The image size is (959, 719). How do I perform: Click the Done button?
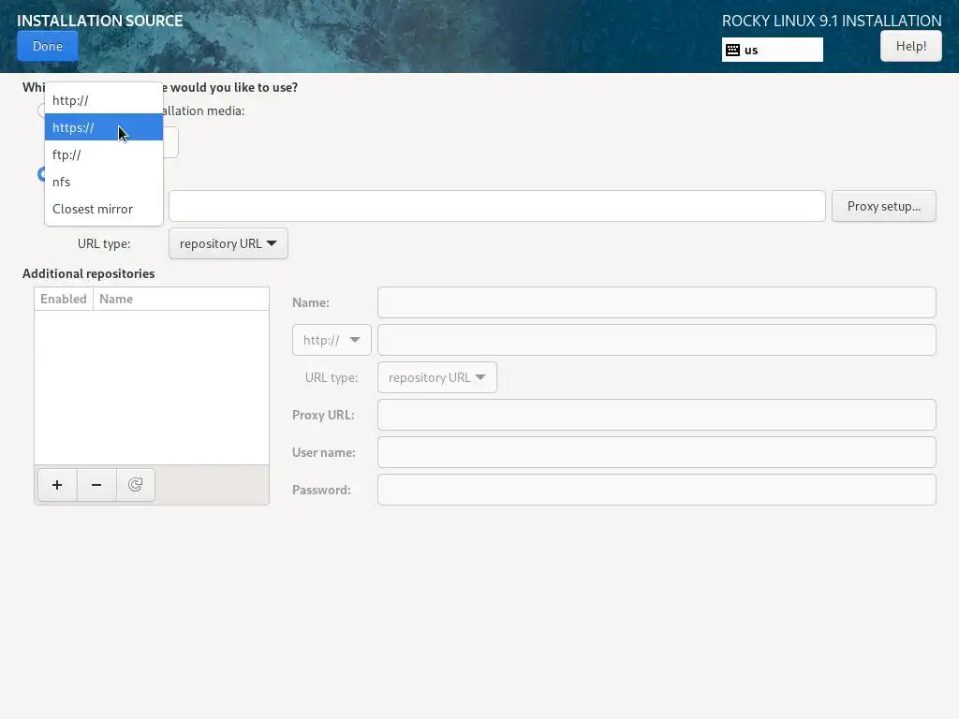click(47, 47)
